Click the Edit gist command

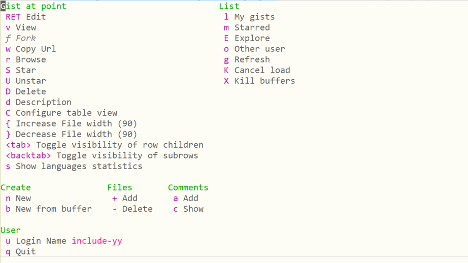click(36, 17)
